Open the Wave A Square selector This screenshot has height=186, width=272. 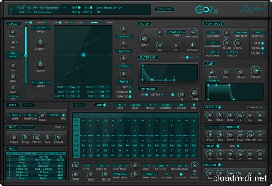click(41, 27)
